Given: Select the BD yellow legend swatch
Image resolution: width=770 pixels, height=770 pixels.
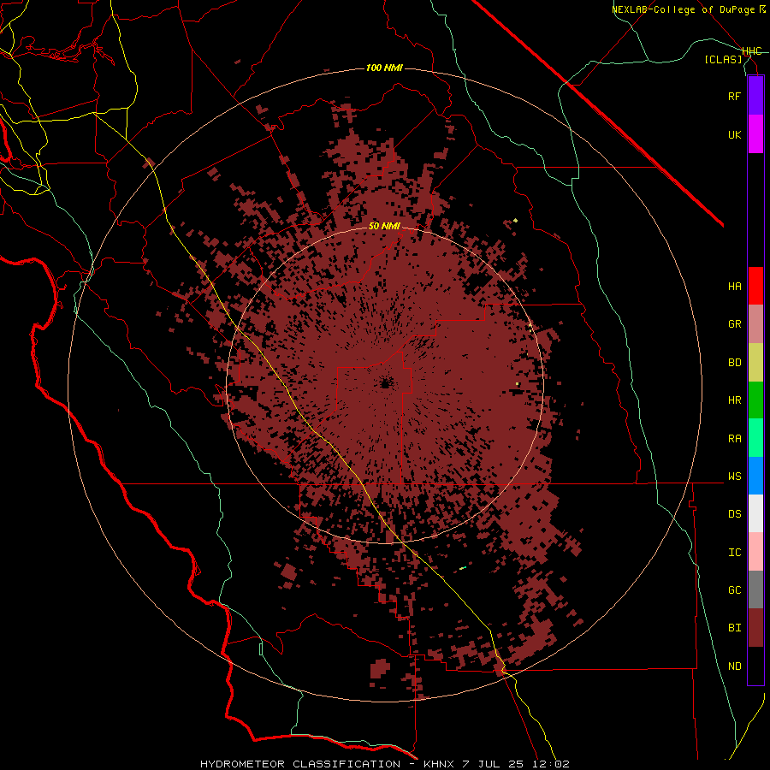Looking at the screenshot, I should 755,363.
